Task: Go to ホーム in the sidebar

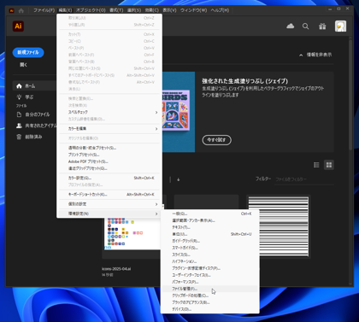Action: coord(34,85)
